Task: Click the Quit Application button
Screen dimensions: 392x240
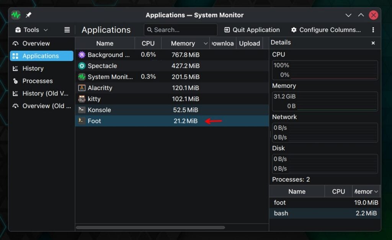Action: pos(252,30)
